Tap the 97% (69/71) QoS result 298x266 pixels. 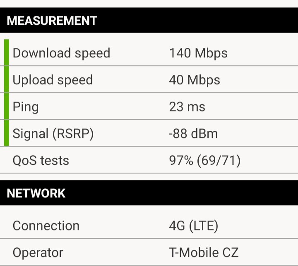204,160
